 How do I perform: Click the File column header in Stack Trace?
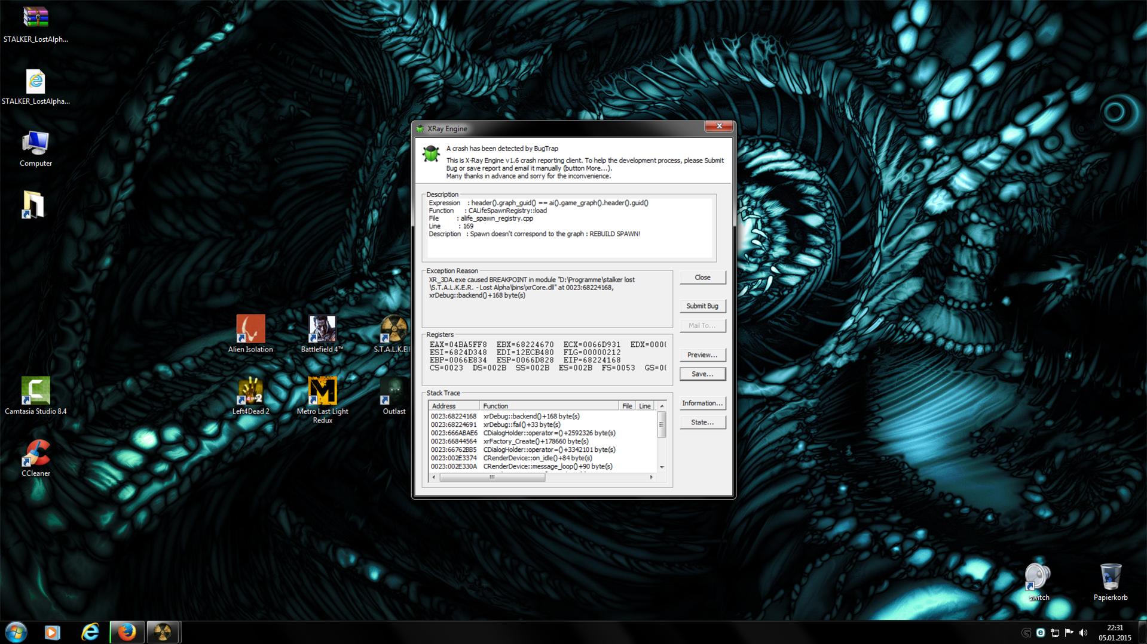tap(627, 406)
